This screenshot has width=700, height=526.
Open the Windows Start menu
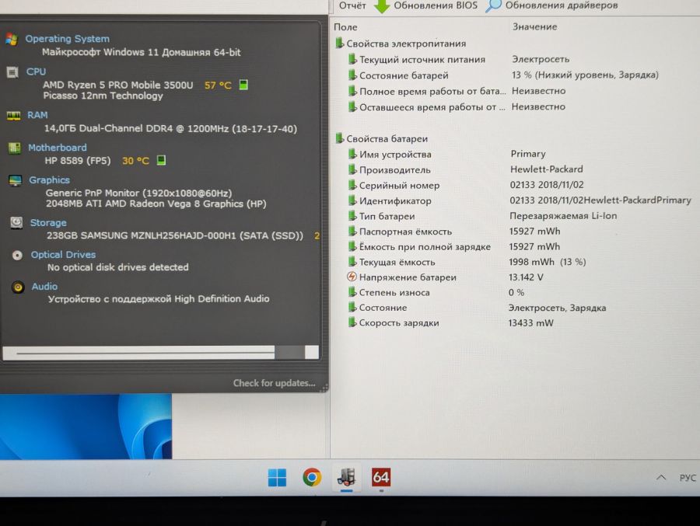(x=277, y=478)
